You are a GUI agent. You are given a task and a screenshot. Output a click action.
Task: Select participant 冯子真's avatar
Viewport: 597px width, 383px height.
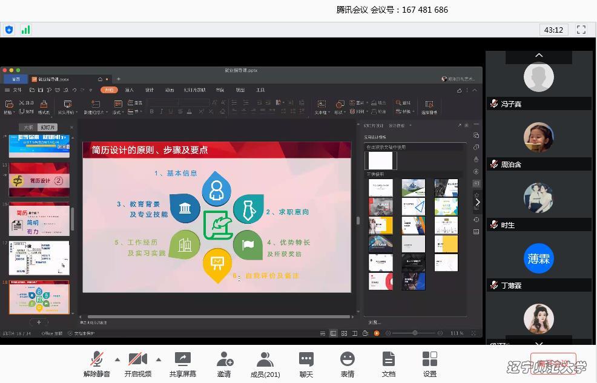click(x=539, y=77)
